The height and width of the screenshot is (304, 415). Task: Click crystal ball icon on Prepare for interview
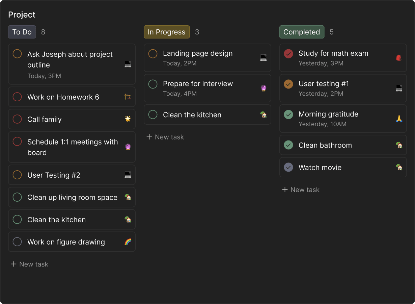coord(264,88)
